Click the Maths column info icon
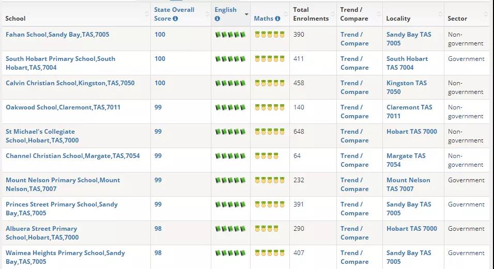Screen dimensions: 494x269 tap(277, 19)
